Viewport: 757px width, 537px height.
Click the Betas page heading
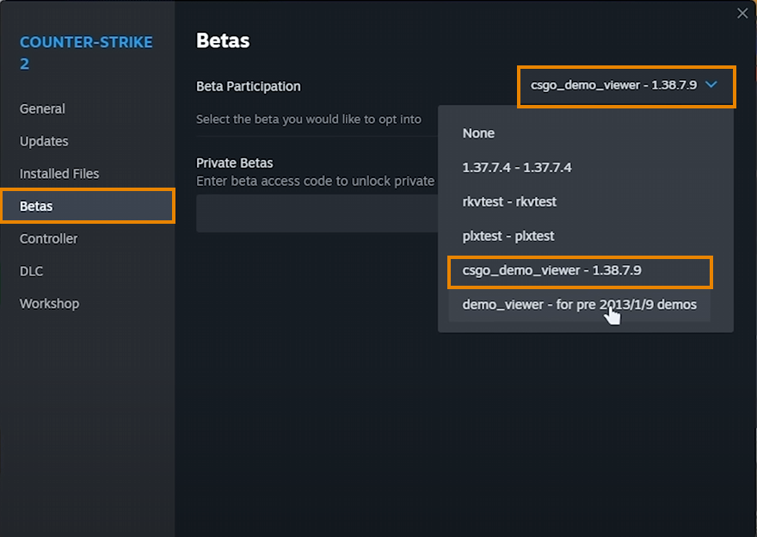(x=223, y=40)
